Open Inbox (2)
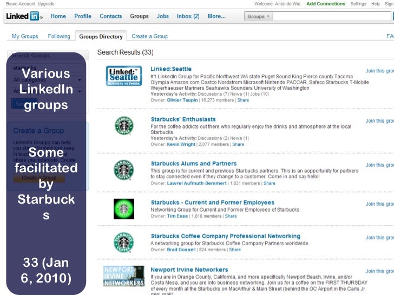The width and height of the screenshot is (394, 295). (188, 16)
